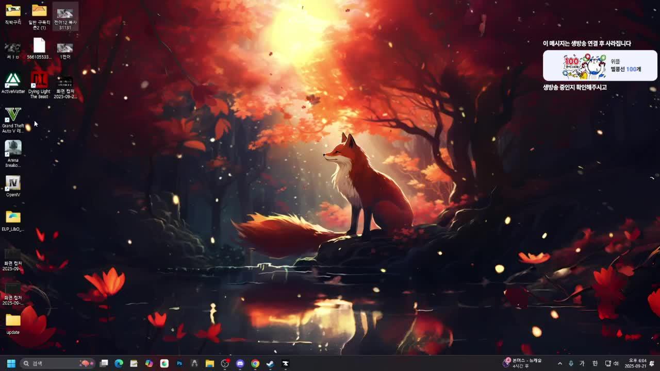Open the ActiveMatter desktop shortcut

[13, 83]
